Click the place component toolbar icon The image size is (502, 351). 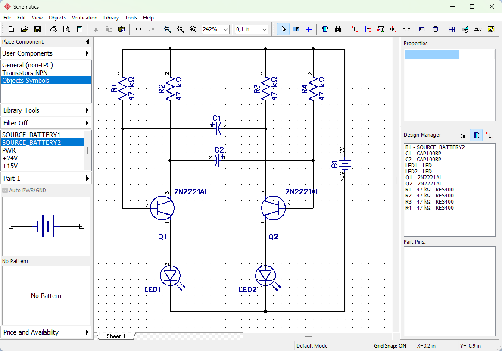tap(325, 29)
